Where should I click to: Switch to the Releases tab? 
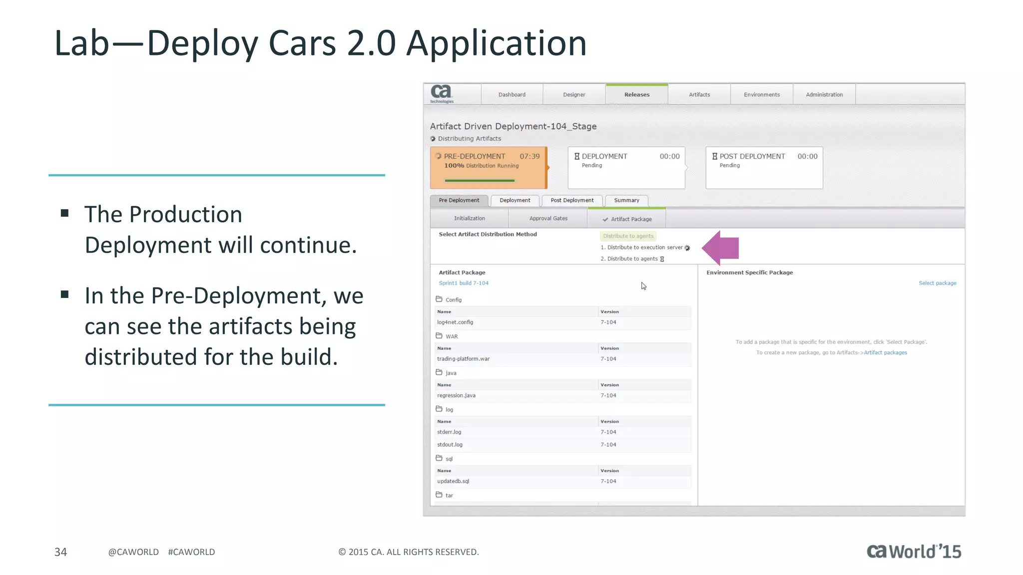coord(637,94)
